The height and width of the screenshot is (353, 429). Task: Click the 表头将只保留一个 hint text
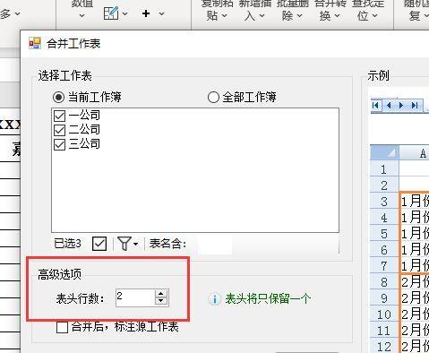click(x=268, y=298)
